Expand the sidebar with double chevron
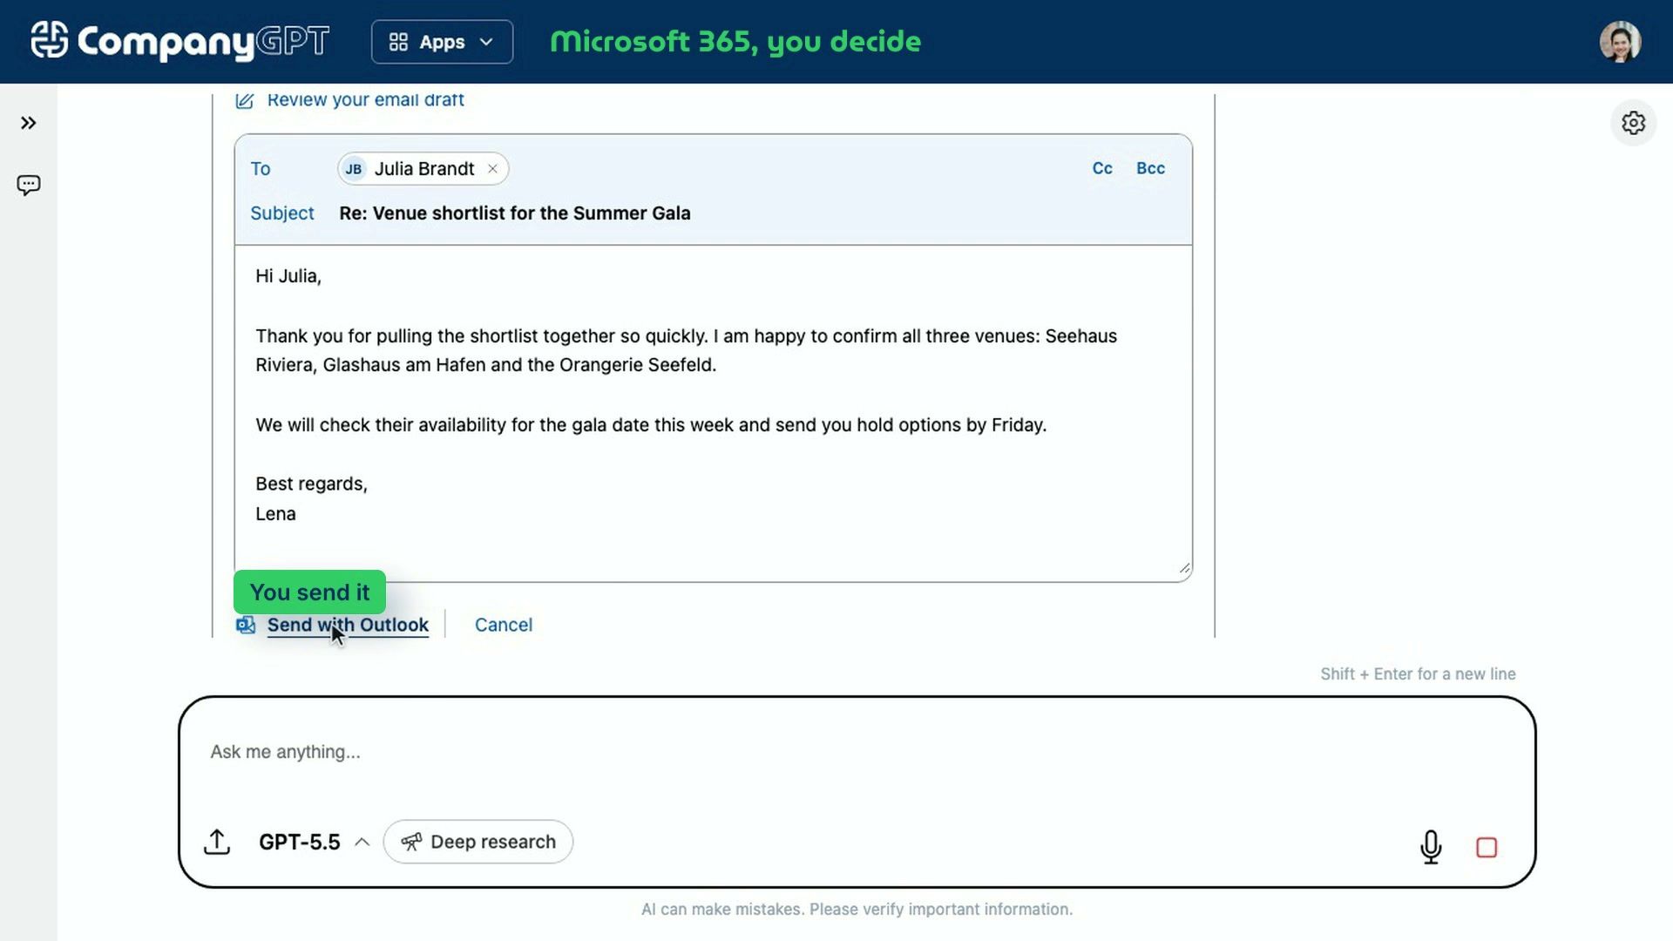 coord(28,123)
